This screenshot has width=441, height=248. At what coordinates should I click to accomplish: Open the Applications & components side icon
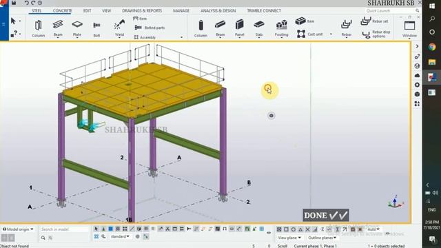click(x=417, y=104)
